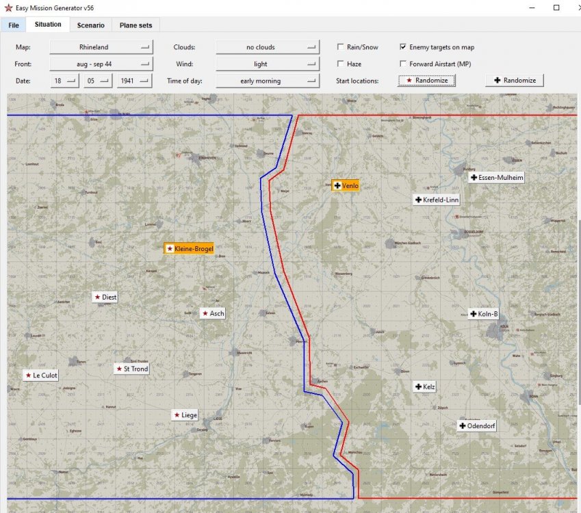This screenshot has height=513, width=581.
Task: Click the red star Randomize button
Action: tap(427, 80)
